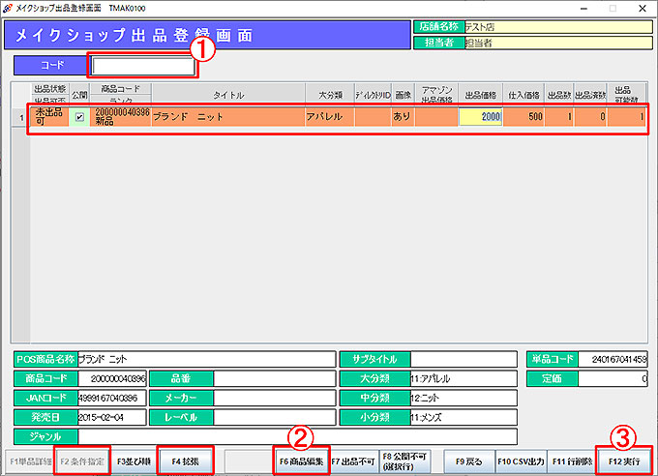The image size is (658, 476).
Task: Click the サブタイトル field
Action: coord(464,359)
